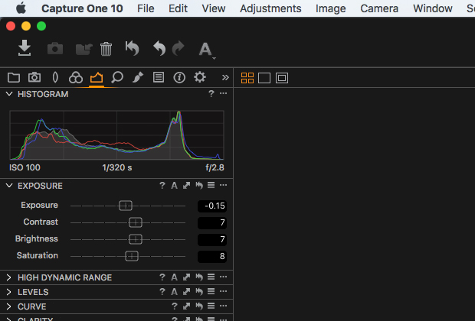Switch to multi-thumbnail grid viewer mode
This screenshot has height=321, width=475.
247,78
